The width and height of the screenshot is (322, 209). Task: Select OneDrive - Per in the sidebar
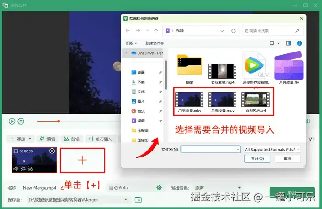pos(147,53)
